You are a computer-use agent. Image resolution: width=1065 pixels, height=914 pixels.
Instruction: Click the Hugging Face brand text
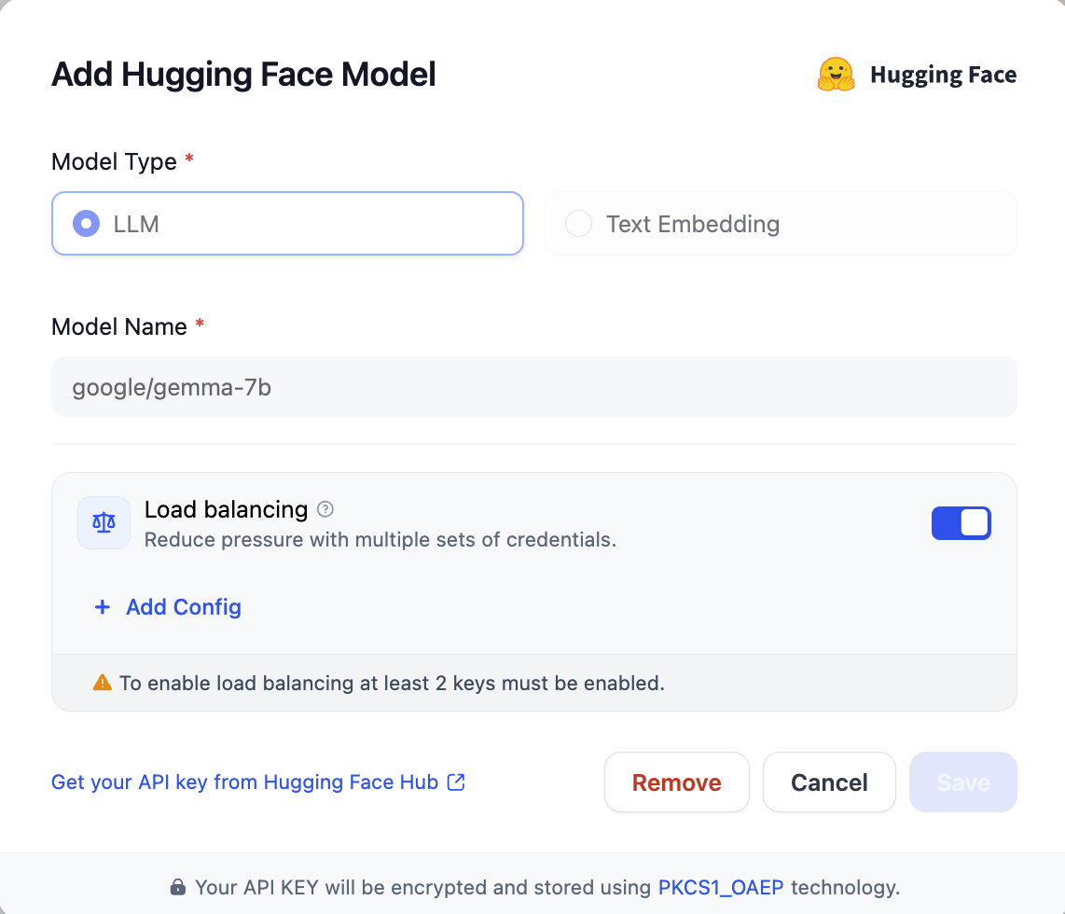[943, 75]
